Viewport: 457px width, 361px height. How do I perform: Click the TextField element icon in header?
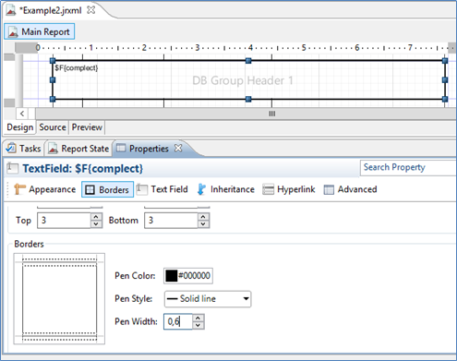(12, 168)
